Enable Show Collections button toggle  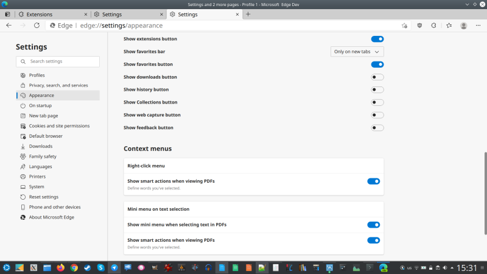pos(377,102)
